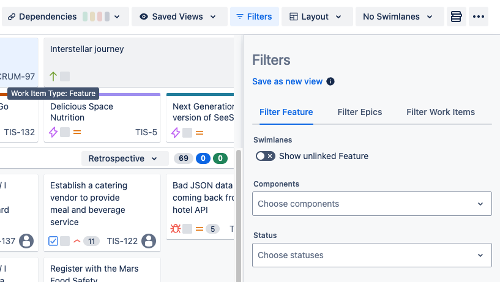Click the green up arrow on Interstellar journey
The width and height of the screenshot is (500, 282).
[53, 76]
